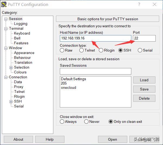Click the Load button

[144, 80]
